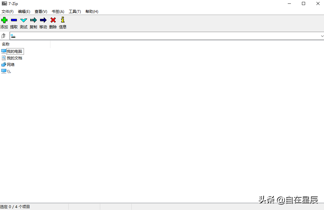This screenshot has width=324, height=210.
Task: Click status bar text 选定 0 / 4 个项目
Action: (x=15, y=207)
